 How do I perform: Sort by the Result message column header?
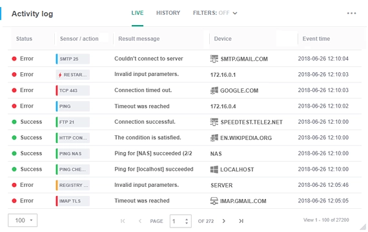(139, 39)
